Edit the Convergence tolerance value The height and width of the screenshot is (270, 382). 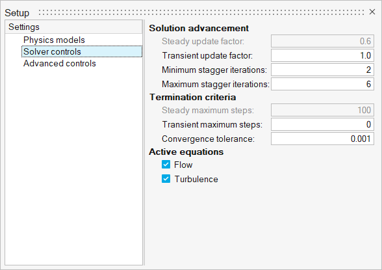[322, 139]
